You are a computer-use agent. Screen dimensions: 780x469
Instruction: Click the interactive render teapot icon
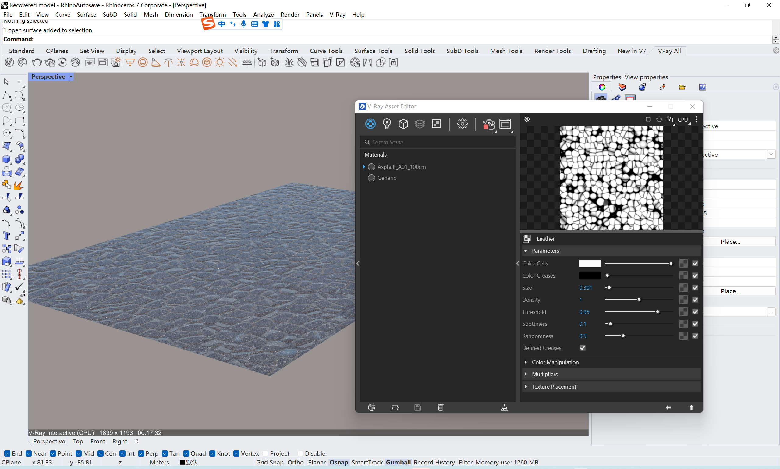[488, 124]
